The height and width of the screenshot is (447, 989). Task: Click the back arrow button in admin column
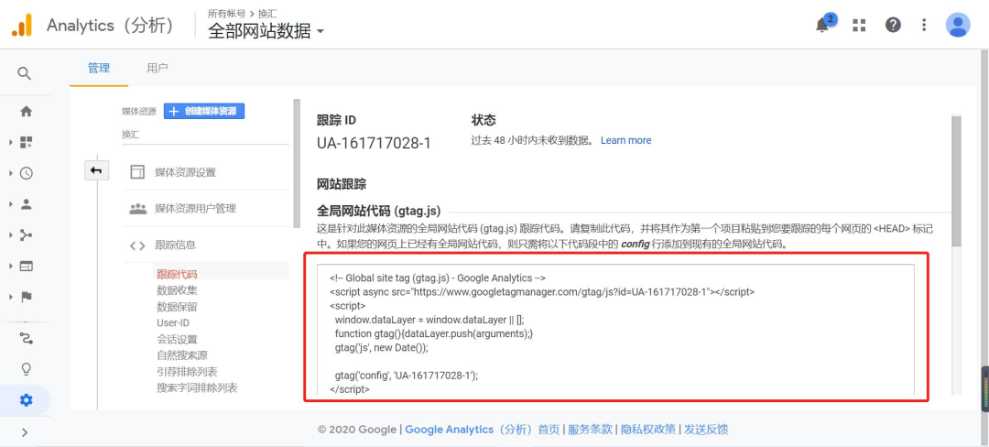pos(96,170)
